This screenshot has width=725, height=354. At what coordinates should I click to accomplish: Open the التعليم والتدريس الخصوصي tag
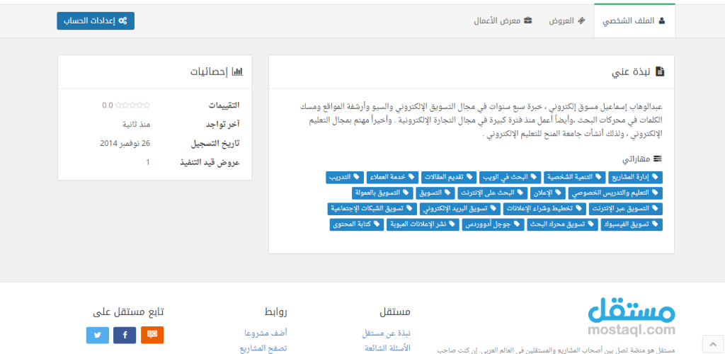point(615,193)
